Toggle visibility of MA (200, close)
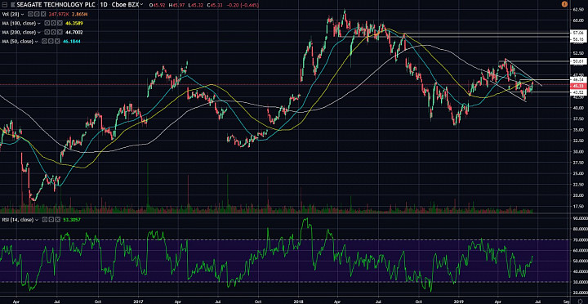 pyautogui.click(x=47, y=32)
